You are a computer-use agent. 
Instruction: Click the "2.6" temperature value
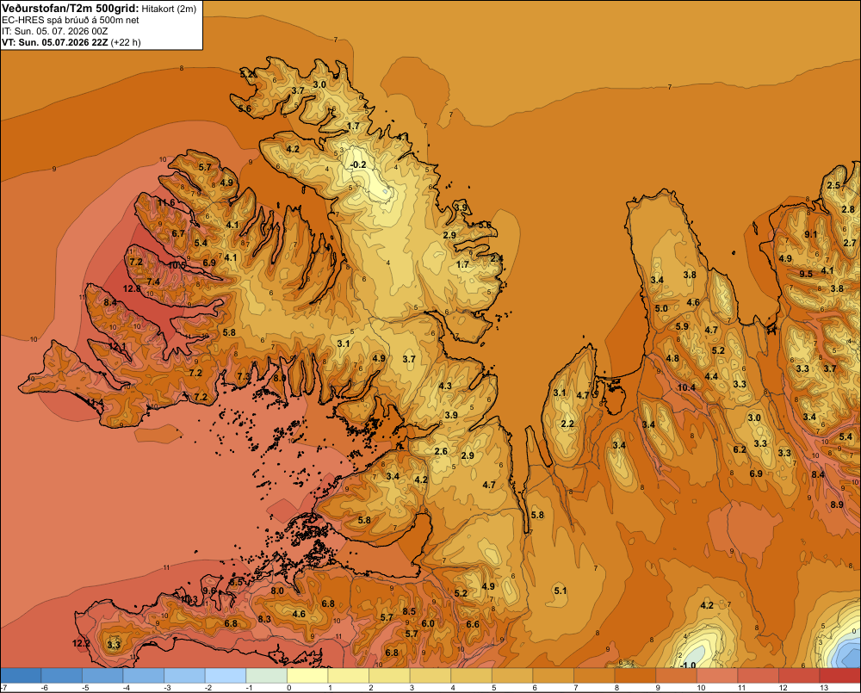[441, 451]
